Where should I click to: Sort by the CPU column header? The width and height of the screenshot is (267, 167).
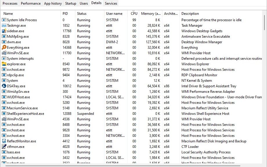pos(134,14)
